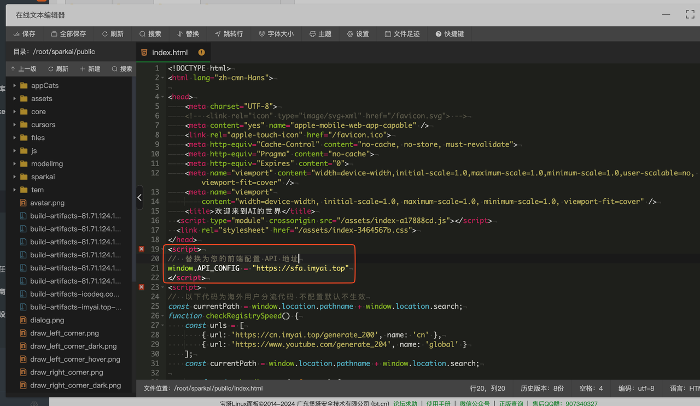Expand the appCats folder
Screen dimensions: 700x406
[x=14, y=86]
